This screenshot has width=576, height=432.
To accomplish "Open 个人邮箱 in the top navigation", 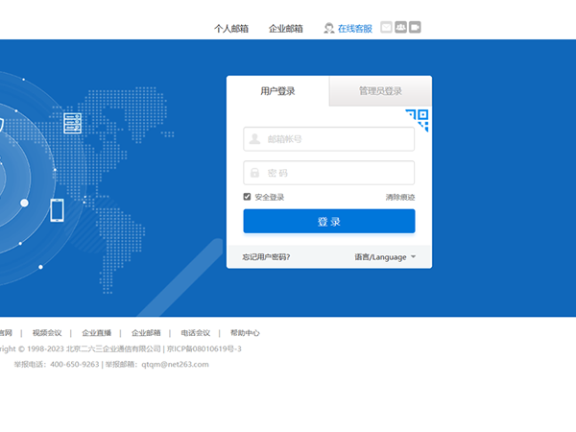I will [x=231, y=28].
